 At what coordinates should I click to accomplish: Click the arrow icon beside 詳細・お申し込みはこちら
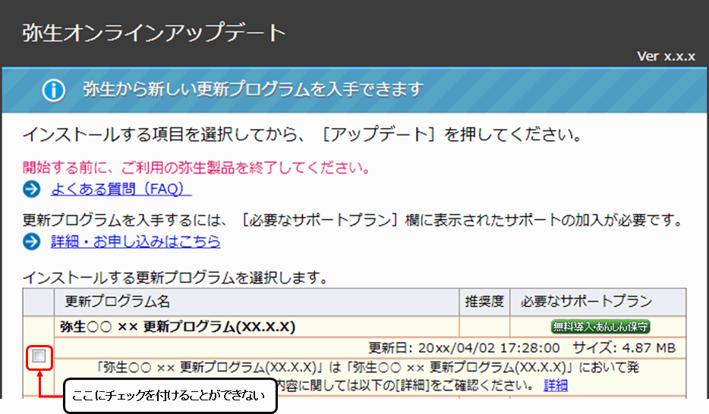pyautogui.click(x=32, y=242)
